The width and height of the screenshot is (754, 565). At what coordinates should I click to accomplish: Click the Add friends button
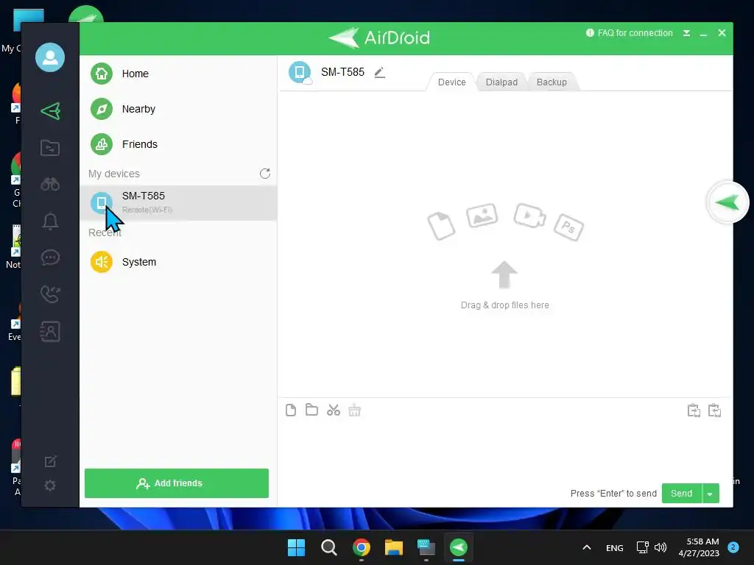[177, 483]
